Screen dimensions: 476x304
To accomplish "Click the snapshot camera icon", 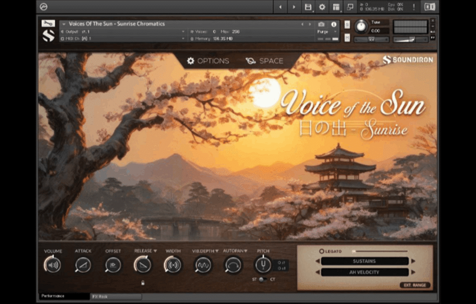I will coord(321,24).
